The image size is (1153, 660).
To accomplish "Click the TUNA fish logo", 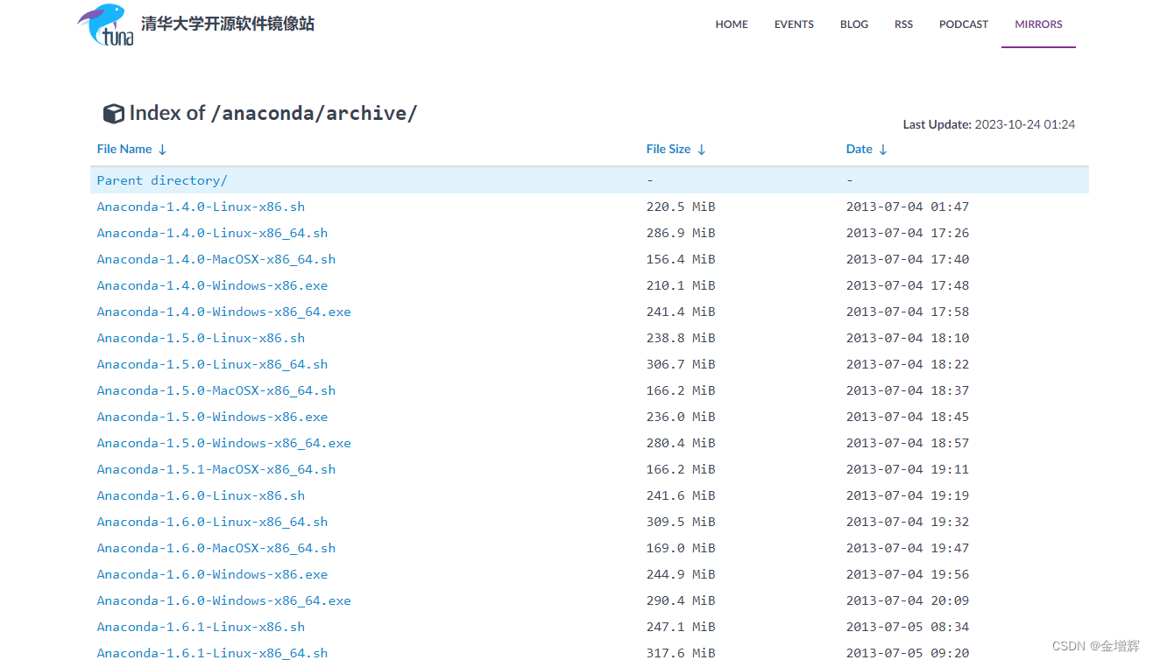I will point(105,25).
